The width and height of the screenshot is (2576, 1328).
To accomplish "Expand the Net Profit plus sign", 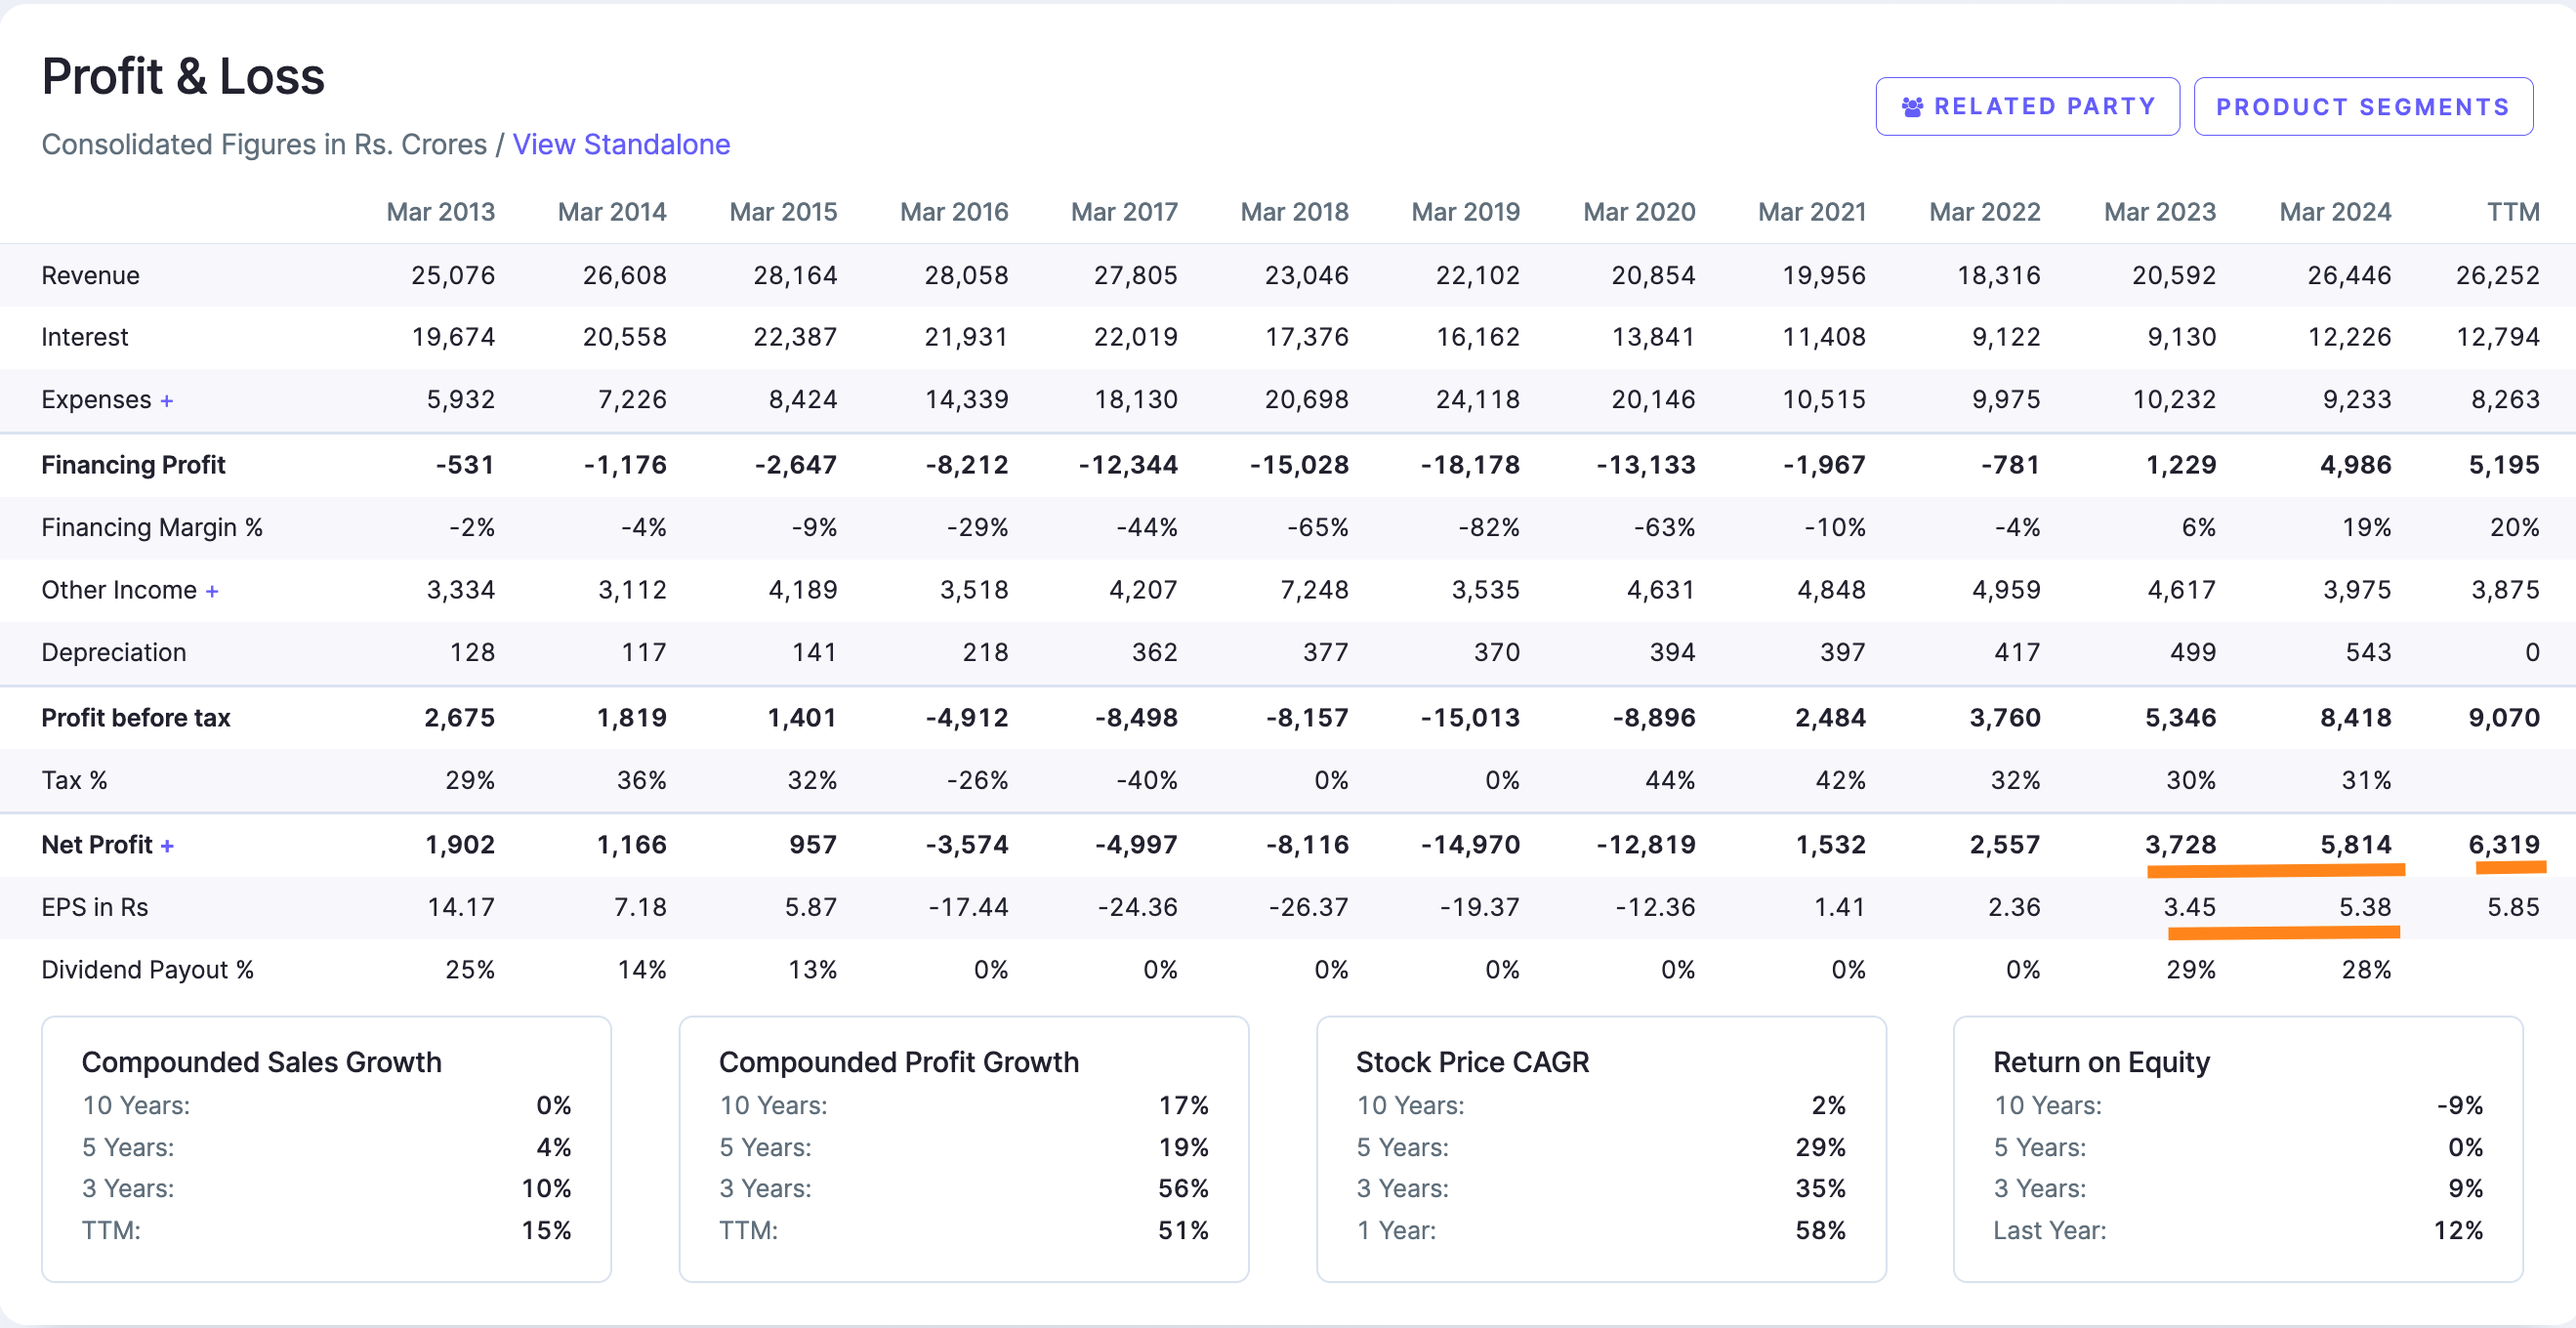I will pos(167,846).
